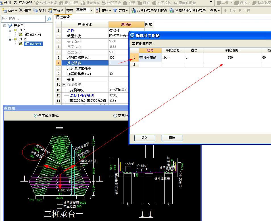271x221 pixels.
Task: Open 钢筋三维 rebar 3D view
Action: point(113,3)
